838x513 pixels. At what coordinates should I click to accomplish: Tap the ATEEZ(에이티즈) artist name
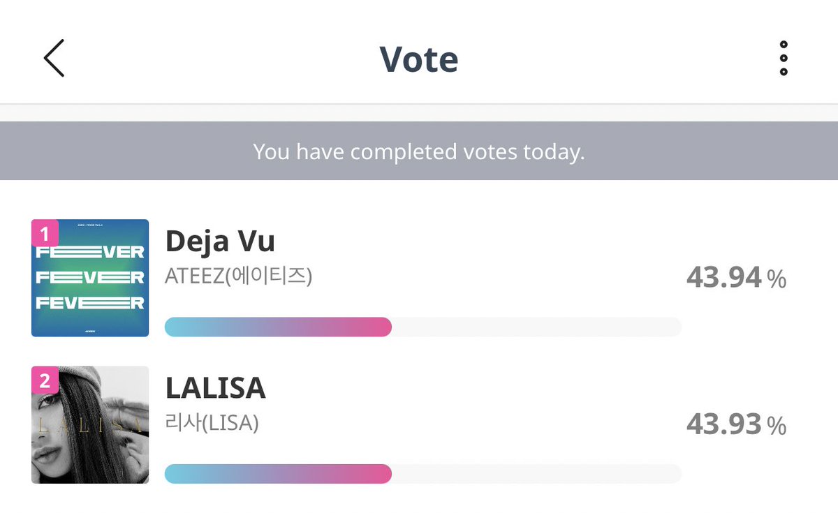(238, 276)
